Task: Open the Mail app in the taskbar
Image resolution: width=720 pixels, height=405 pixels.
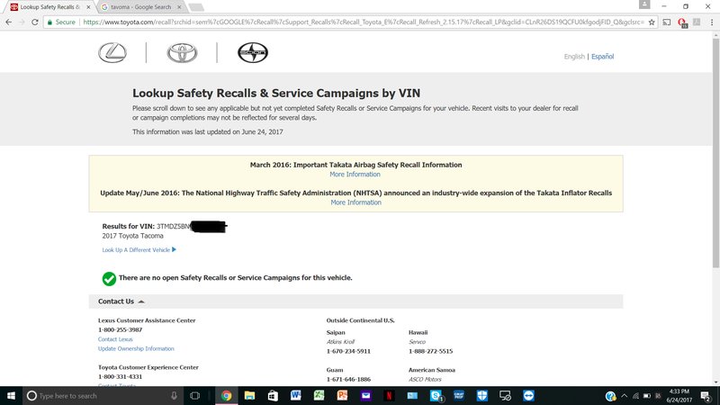Action: pos(365,396)
